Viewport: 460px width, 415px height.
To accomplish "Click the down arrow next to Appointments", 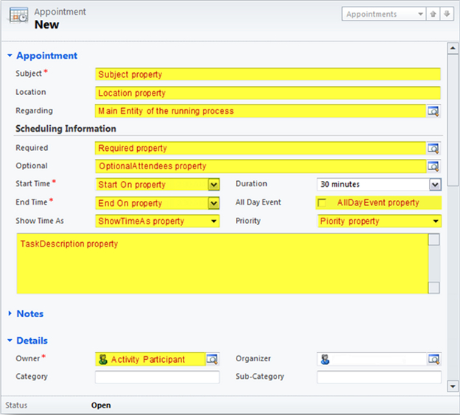I will pyautogui.click(x=445, y=14).
